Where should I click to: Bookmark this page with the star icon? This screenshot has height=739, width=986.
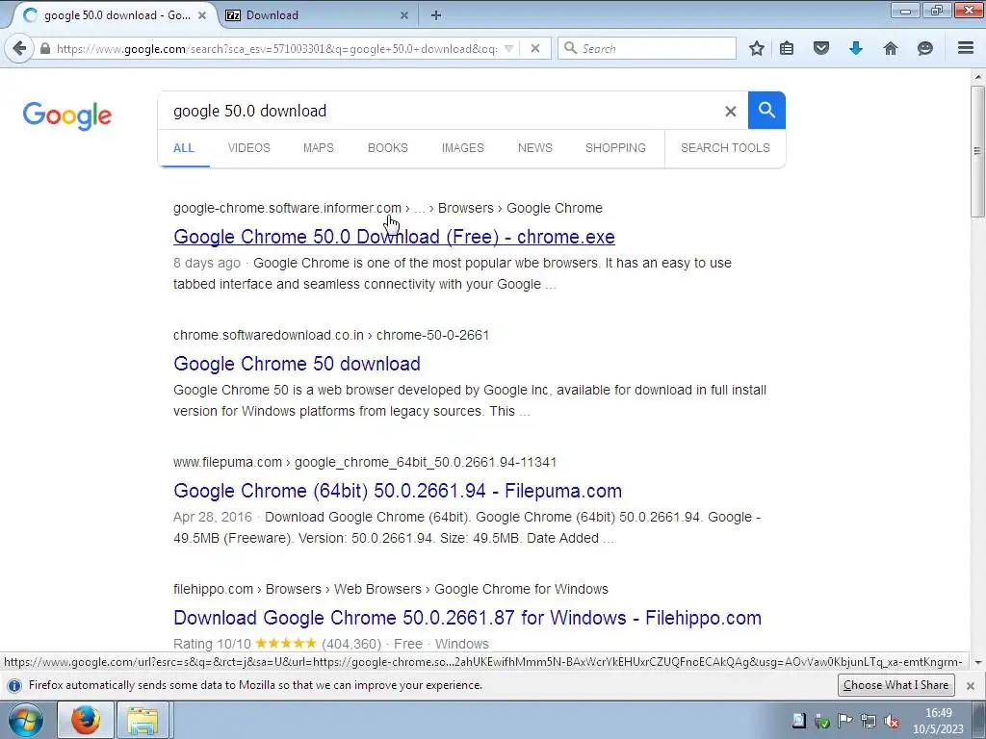(757, 48)
